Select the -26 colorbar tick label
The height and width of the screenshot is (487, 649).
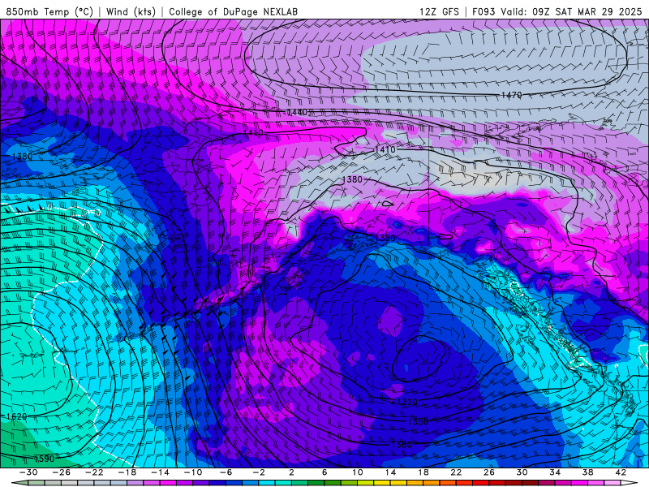(62, 472)
